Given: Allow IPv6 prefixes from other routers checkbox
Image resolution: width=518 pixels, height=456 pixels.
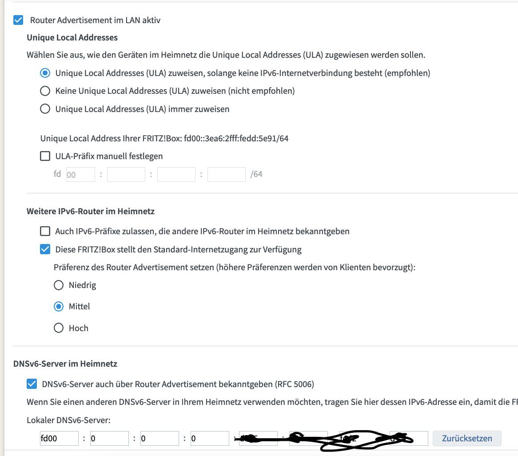Looking at the screenshot, I should 45,231.
